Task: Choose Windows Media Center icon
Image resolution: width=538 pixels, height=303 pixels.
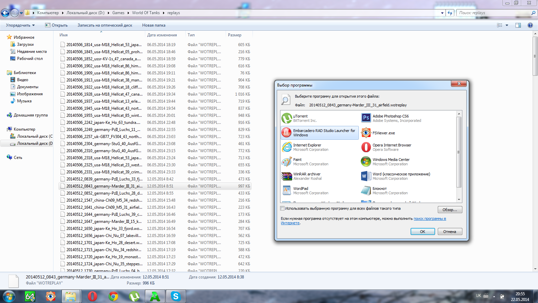Action: 366,162
